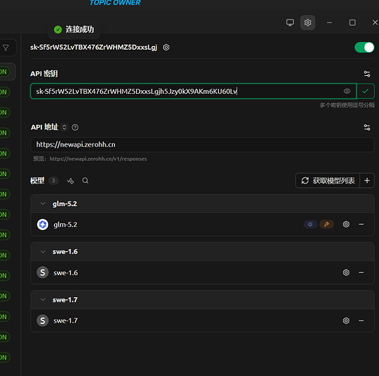Collapse the glm-5.2 model group
The image size is (379, 376).
[x=43, y=204]
